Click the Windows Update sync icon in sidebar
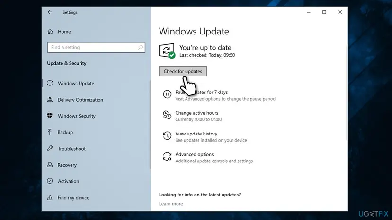 tap(50, 83)
